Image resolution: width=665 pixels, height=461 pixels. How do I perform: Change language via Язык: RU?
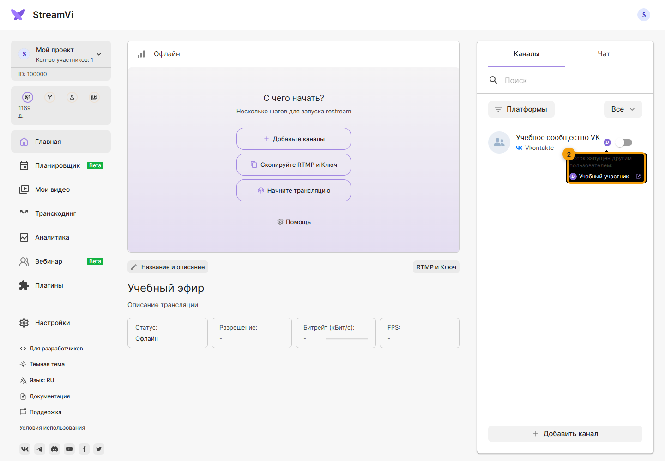click(x=37, y=380)
